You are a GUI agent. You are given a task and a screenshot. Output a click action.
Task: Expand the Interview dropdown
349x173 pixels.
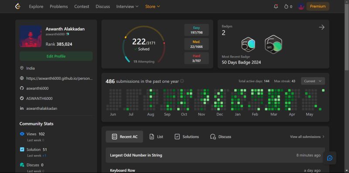127,7
